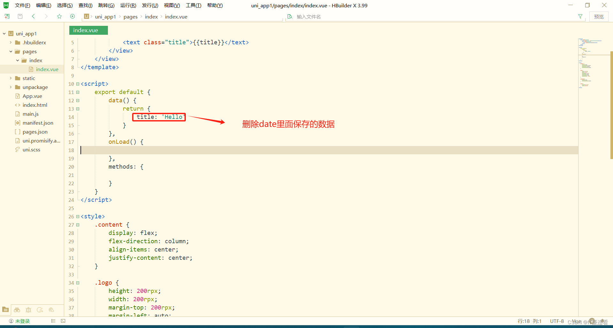
Task: Go back with the left arrow icon
Action: 33,16
